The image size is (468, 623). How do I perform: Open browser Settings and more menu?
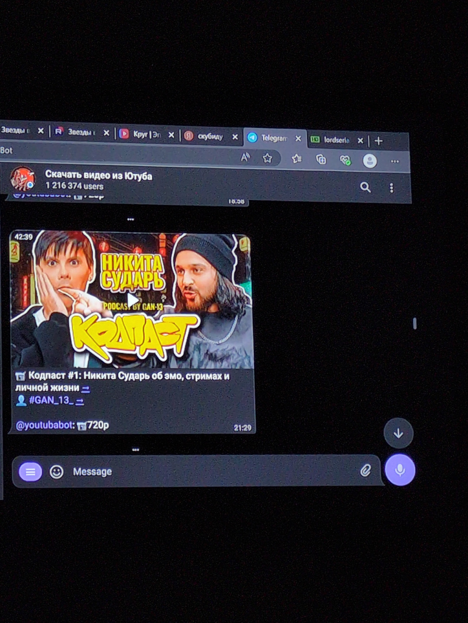tap(395, 161)
